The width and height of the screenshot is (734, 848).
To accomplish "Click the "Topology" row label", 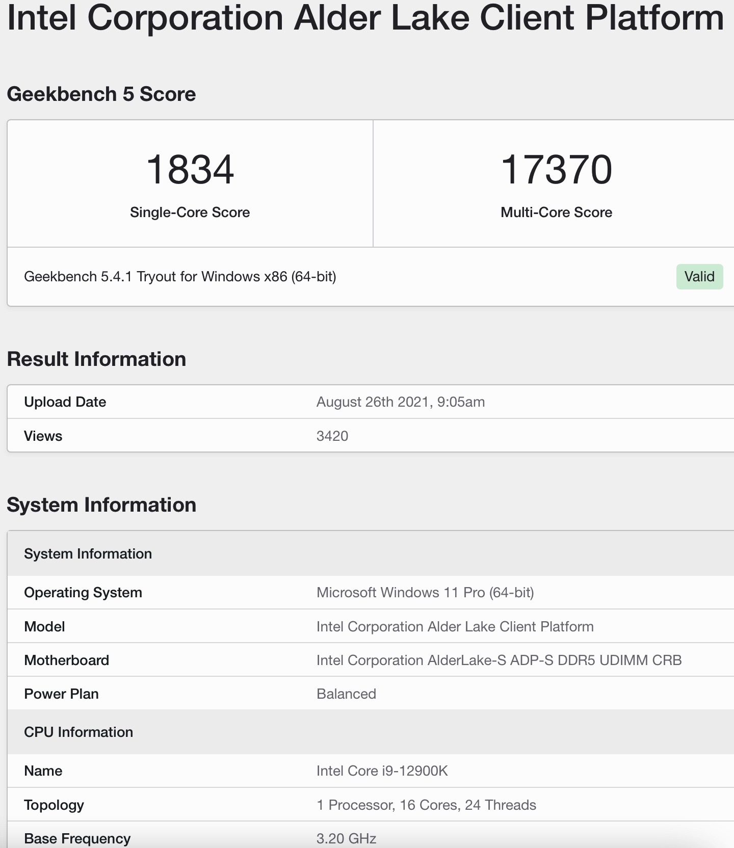I will [54, 805].
